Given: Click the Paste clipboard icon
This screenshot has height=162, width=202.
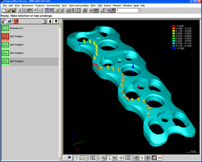Looking at the screenshot, I should point(30,10).
